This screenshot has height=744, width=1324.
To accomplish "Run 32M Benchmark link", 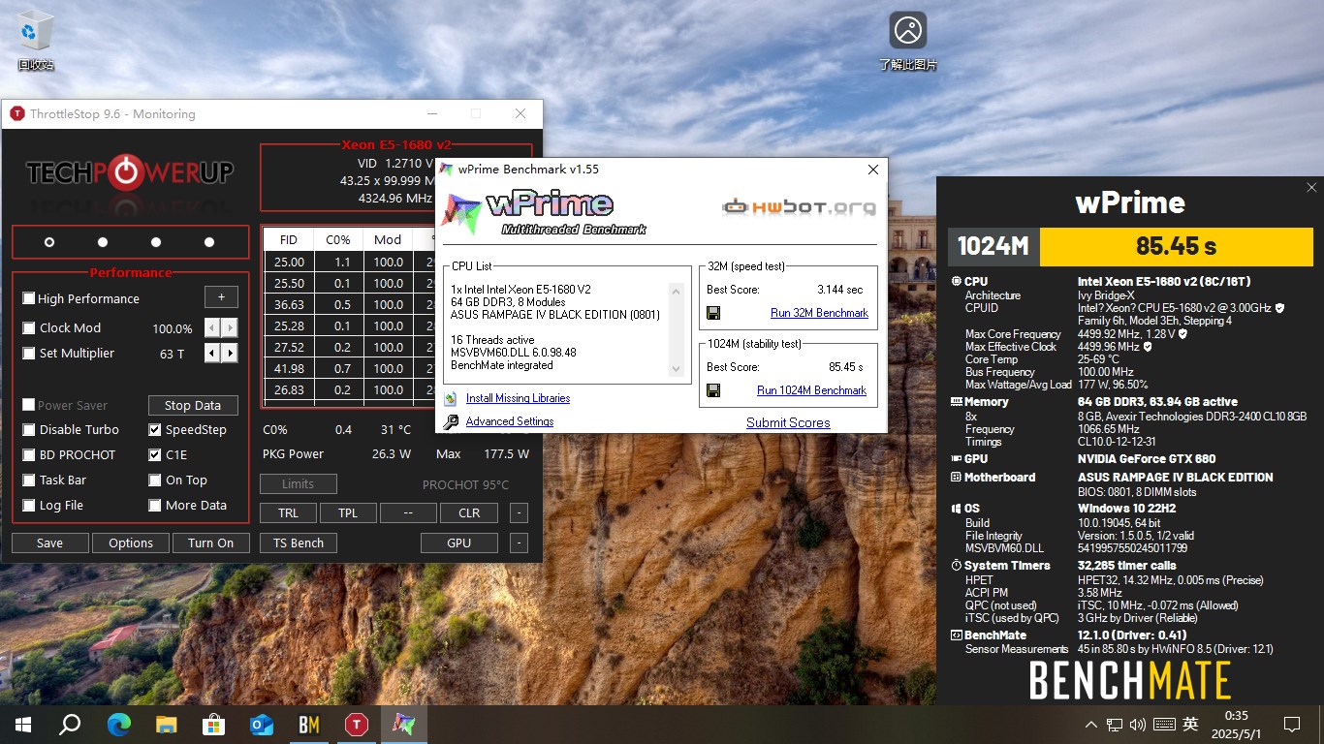I will (819, 313).
